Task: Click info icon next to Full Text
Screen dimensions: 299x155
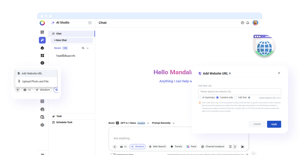Action: pyautogui.click(x=249, y=97)
